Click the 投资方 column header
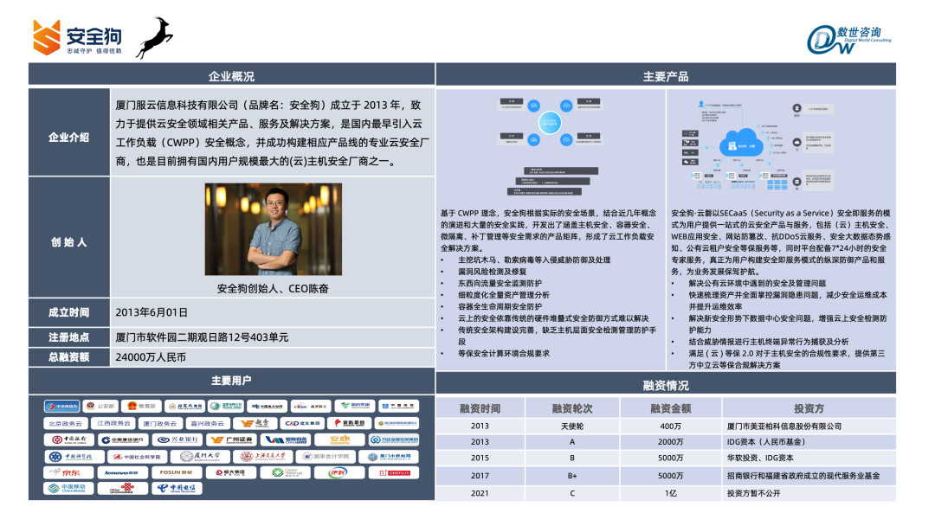This screenshot has width=935, height=526. click(809, 408)
